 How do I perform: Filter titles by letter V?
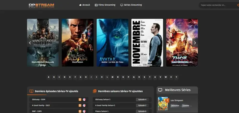pyautogui.click(x=160, y=77)
